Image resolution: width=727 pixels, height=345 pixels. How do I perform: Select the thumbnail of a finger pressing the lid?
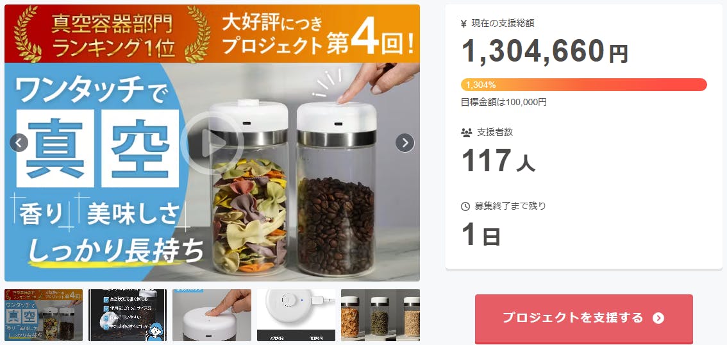pos(212,316)
